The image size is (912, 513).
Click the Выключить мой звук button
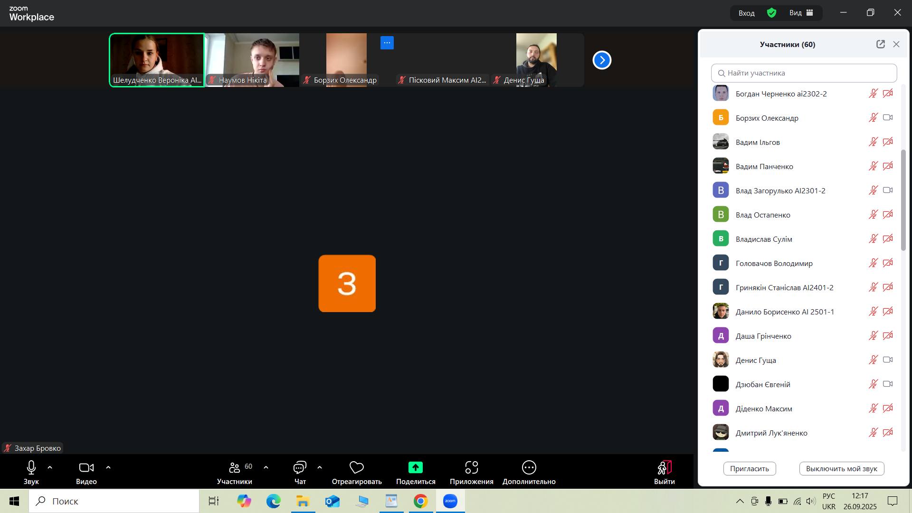coord(841,469)
